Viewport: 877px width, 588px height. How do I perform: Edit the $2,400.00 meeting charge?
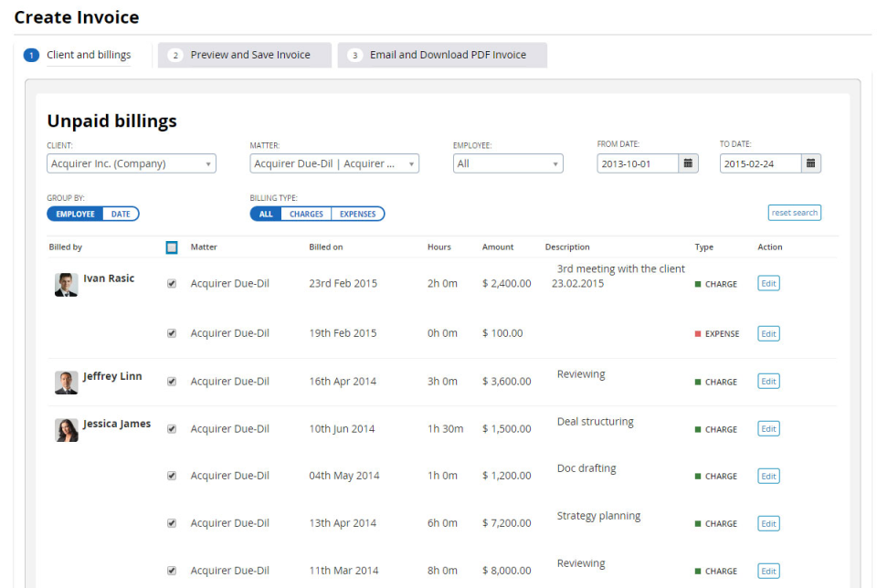767,283
